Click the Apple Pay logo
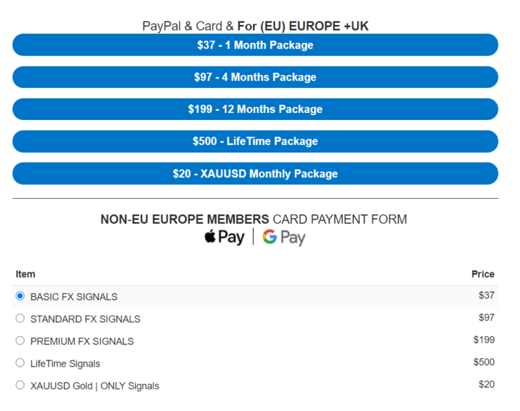This screenshot has width=520, height=411. (x=224, y=237)
